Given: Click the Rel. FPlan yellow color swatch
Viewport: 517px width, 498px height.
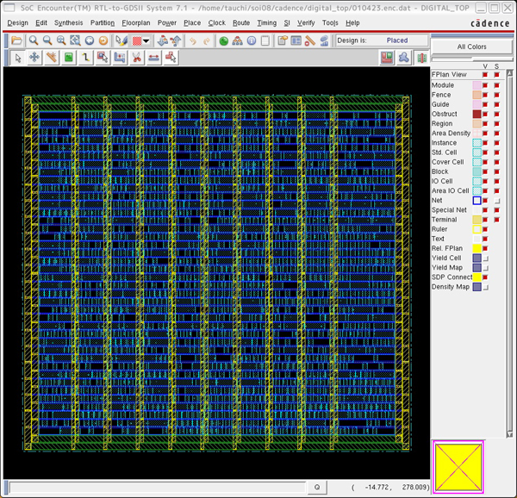Looking at the screenshot, I should coord(477,249).
